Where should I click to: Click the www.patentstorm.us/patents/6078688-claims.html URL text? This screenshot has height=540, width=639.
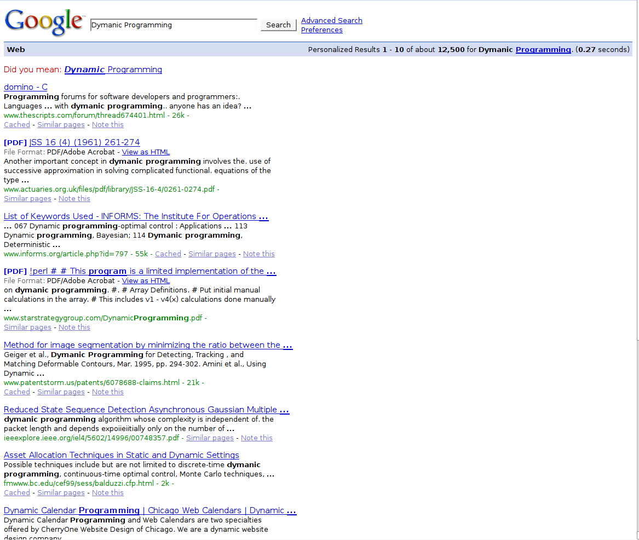(91, 383)
